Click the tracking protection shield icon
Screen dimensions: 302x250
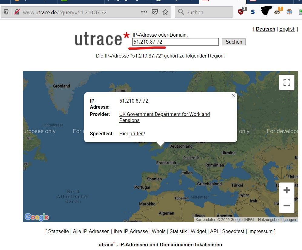point(6,12)
